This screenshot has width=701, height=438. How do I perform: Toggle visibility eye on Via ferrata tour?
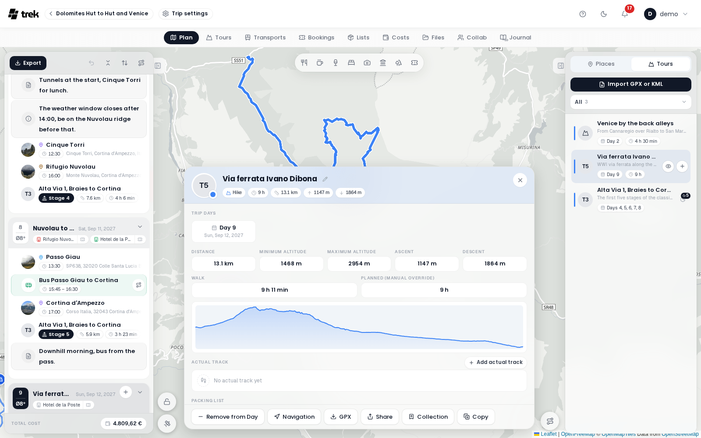[x=668, y=166]
